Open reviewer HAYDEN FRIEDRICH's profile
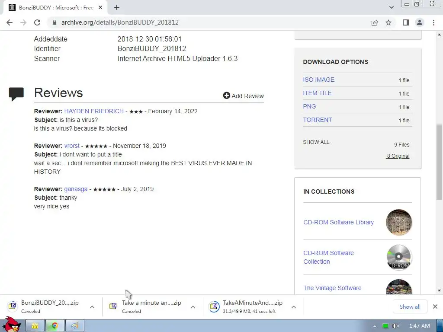Screen dimensions: 443x332 coord(94,111)
